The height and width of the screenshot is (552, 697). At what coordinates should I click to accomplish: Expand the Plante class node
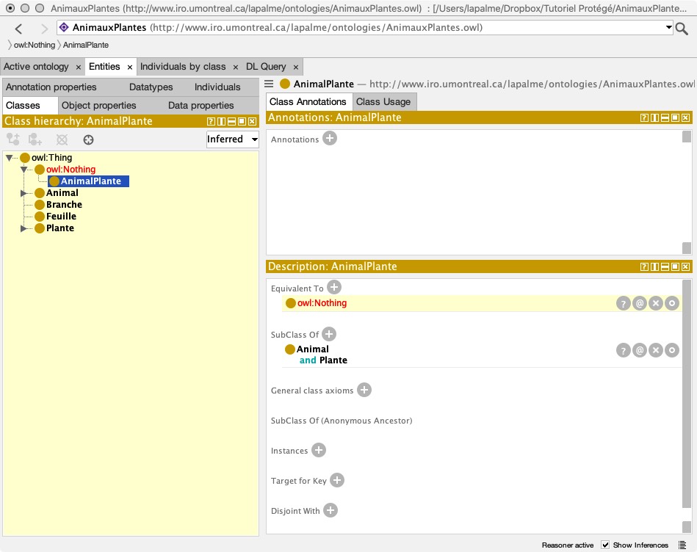click(24, 228)
